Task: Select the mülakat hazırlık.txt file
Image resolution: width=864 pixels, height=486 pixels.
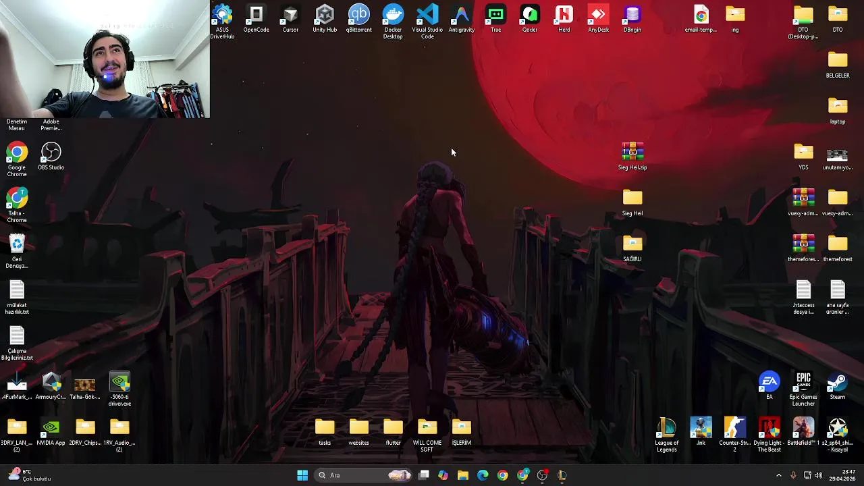Action: pyautogui.click(x=17, y=298)
